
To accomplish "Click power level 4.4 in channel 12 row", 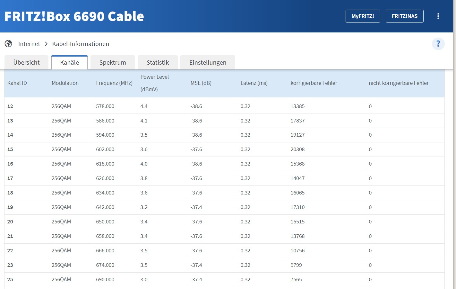I will [144, 106].
